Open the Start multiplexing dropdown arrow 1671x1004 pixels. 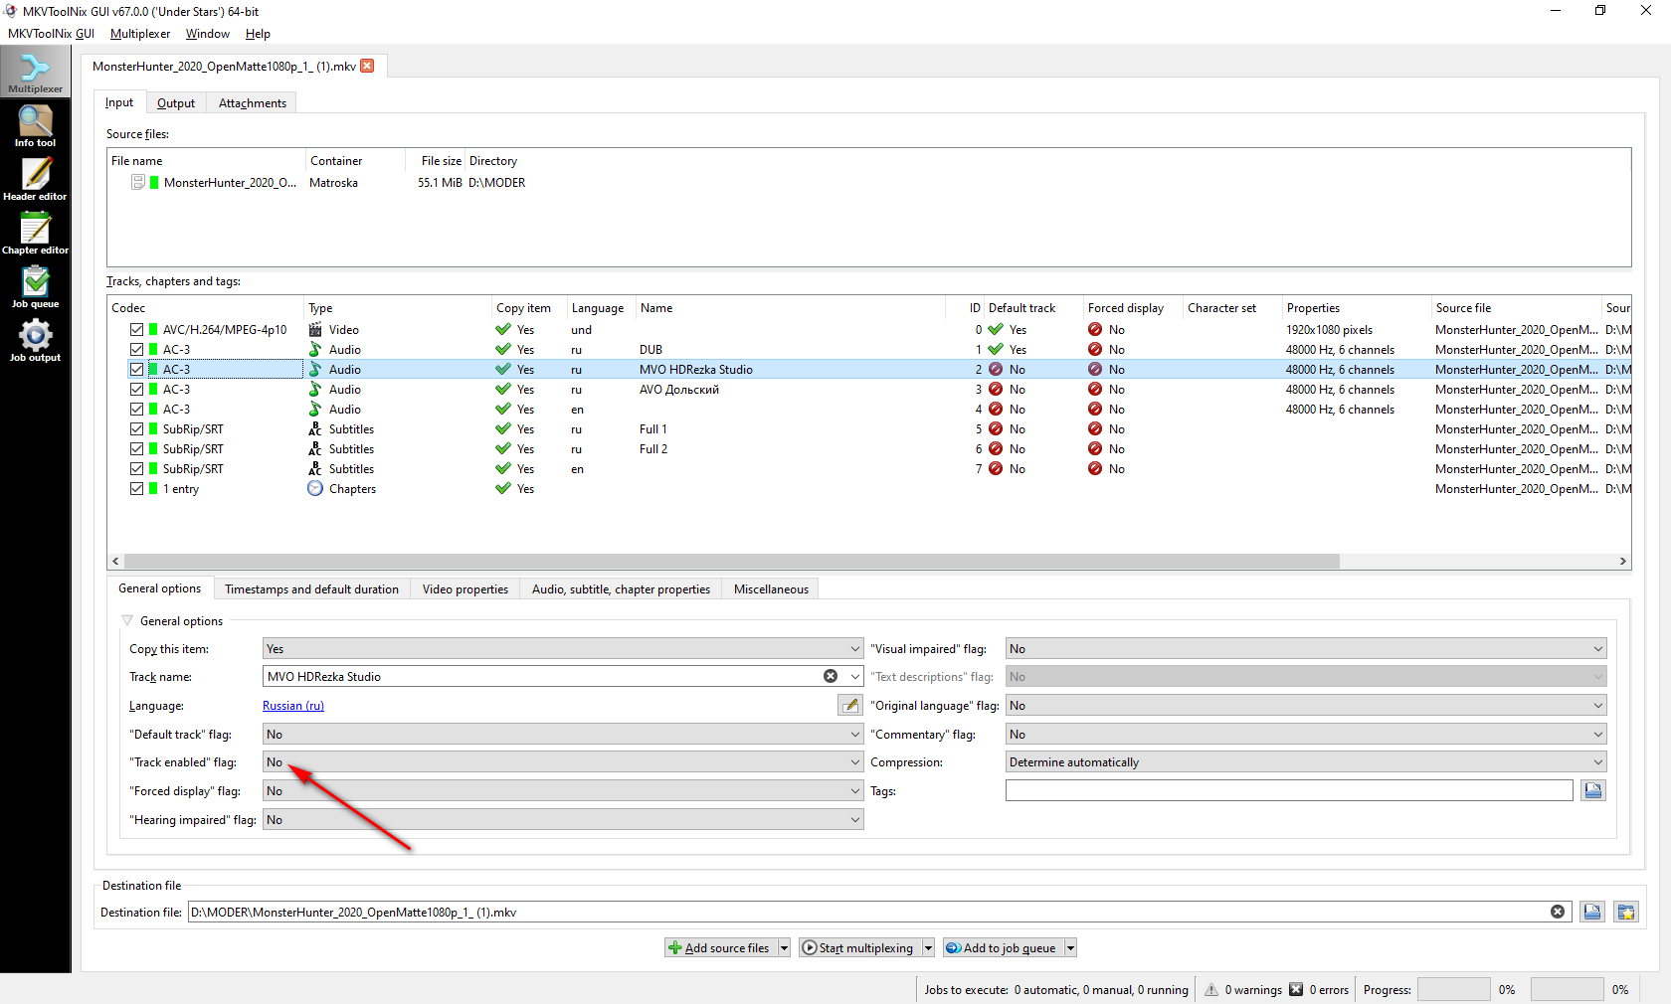point(928,947)
